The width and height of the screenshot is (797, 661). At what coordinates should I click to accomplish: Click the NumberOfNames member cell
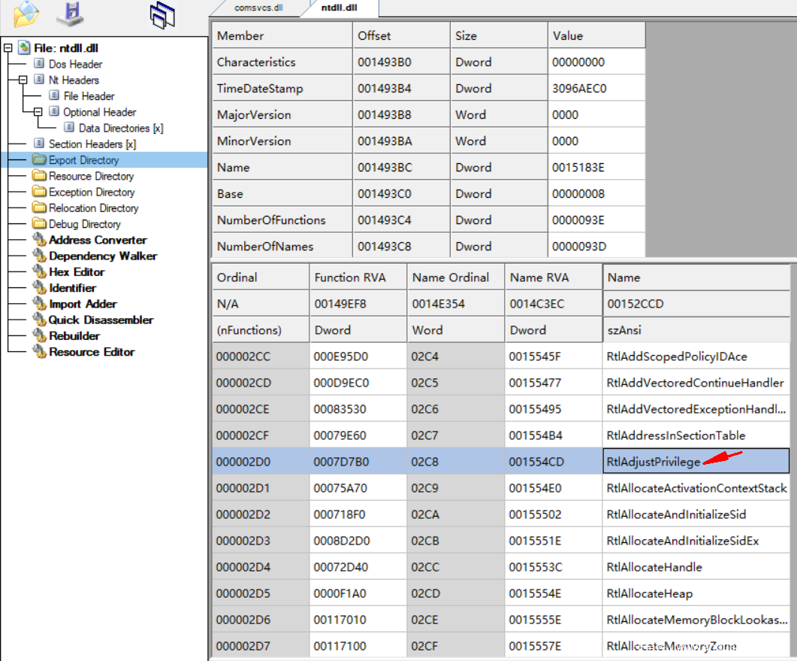282,247
